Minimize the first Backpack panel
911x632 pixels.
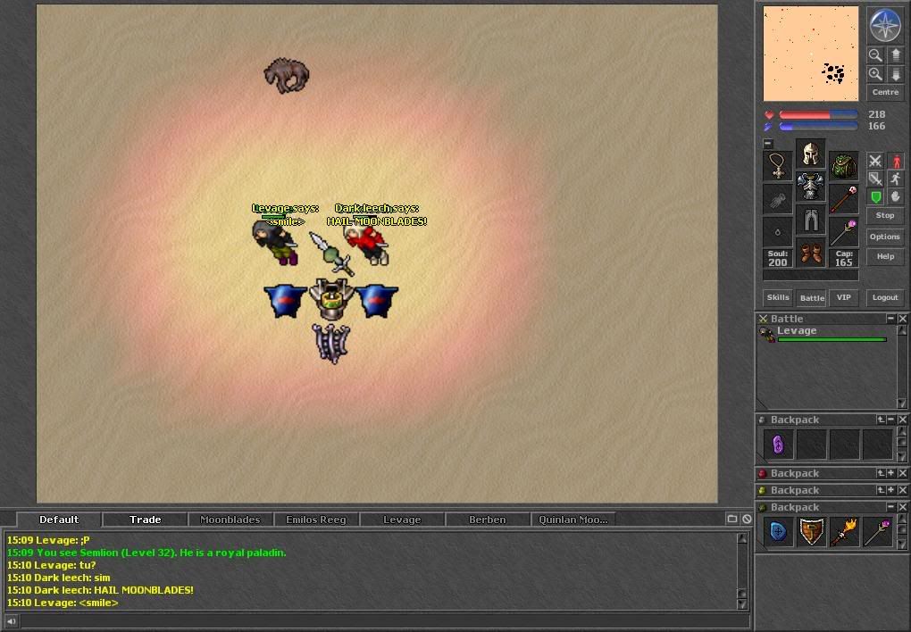pyautogui.click(x=890, y=420)
